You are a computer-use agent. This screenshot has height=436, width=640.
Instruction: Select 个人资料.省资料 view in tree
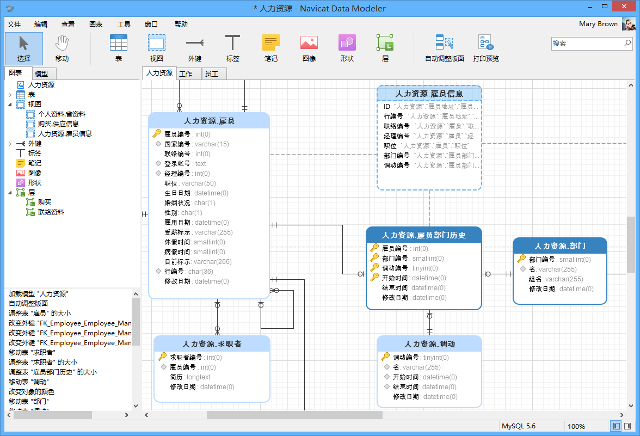coord(61,114)
